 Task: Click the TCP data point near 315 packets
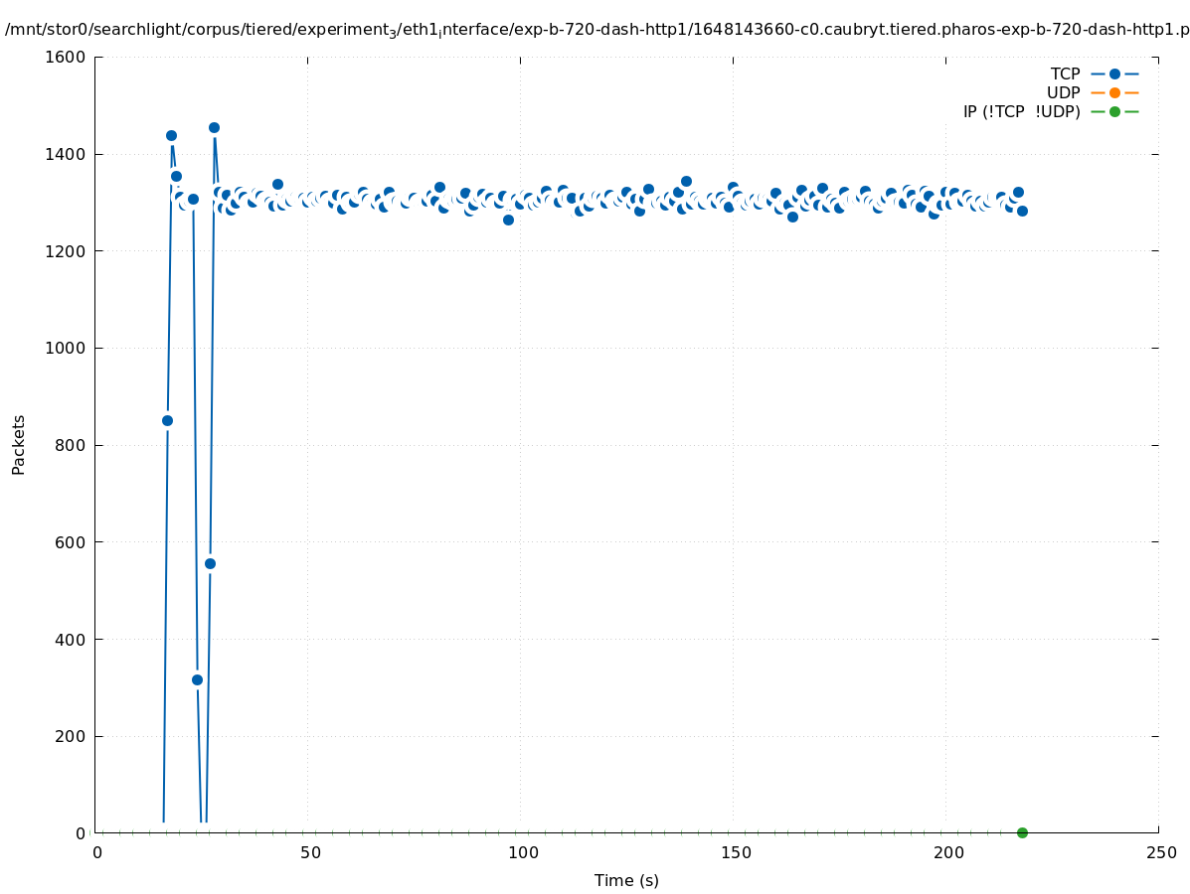point(197,679)
